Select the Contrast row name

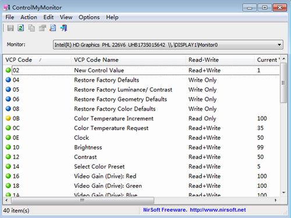86,157
